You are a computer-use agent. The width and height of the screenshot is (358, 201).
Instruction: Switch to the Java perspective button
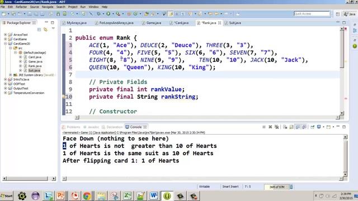click(x=350, y=14)
